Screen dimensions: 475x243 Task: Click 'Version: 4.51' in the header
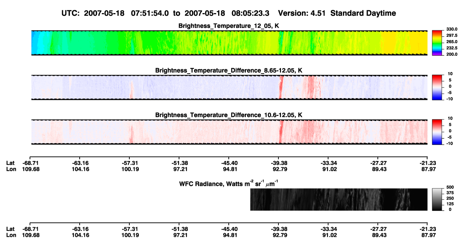302,13
